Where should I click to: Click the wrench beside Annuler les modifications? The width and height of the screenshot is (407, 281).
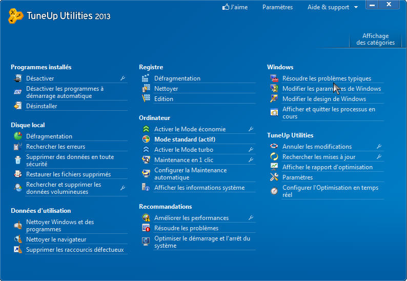click(379, 147)
